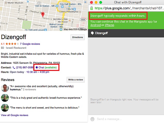
Task: Click the chat bubble icon beside Chat (available)
Action: [x=37, y=67]
